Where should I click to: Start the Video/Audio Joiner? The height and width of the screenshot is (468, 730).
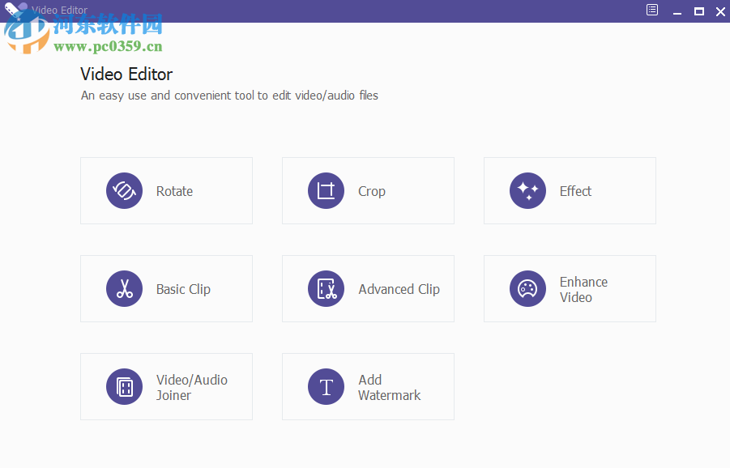pos(166,386)
